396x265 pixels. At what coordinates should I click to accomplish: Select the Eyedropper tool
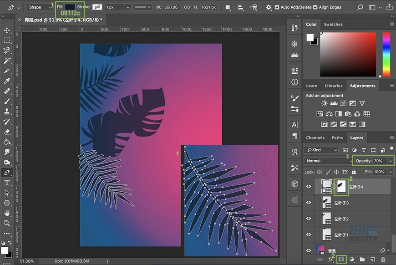tap(7, 81)
